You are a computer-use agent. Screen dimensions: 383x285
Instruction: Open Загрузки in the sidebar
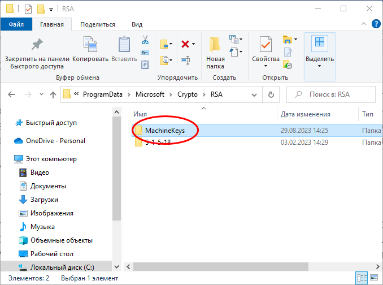coord(44,200)
